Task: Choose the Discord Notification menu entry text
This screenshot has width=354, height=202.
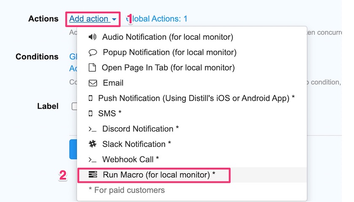Action: tap(141, 129)
